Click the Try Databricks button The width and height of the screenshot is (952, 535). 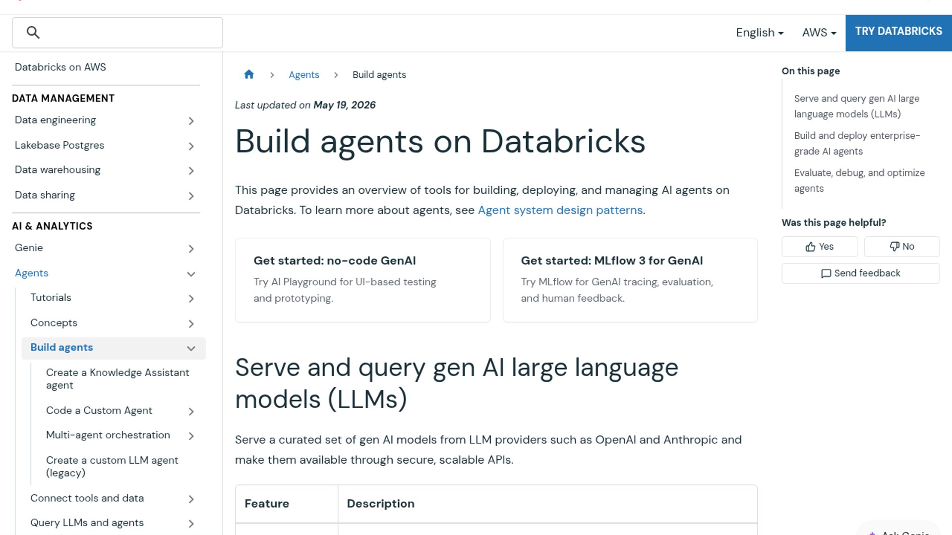(898, 33)
